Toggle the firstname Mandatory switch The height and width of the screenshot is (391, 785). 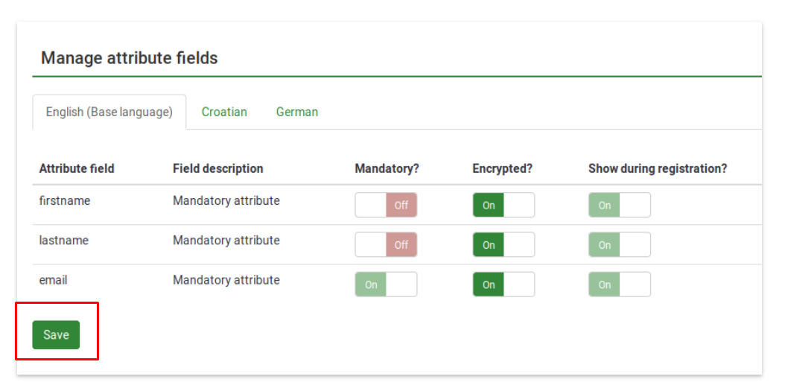coord(386,205)
